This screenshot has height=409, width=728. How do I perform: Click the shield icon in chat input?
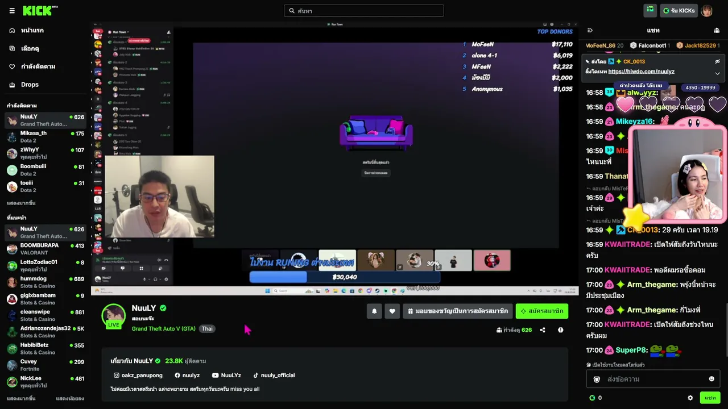click(597, 379)
